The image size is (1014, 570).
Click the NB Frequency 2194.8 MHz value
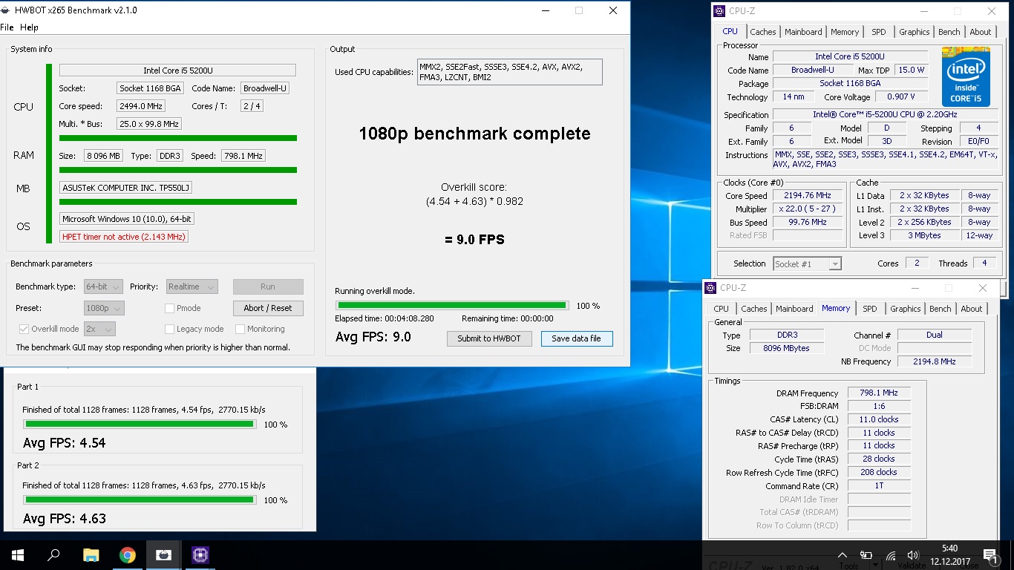tap(934, 361)
